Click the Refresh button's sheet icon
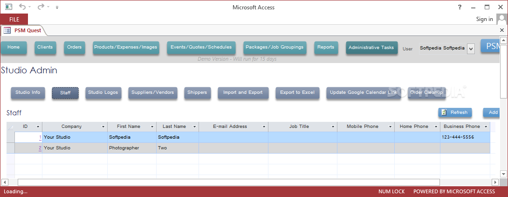The height and width of the screenshot is (197, 508). (x=445, y=113)
